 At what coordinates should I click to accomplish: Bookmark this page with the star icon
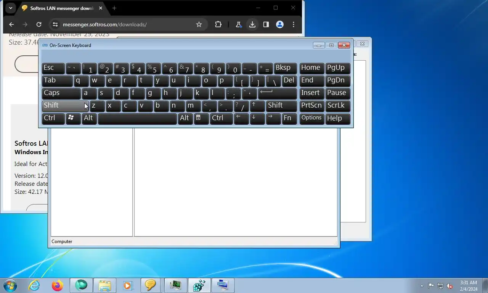(x=199, y=24)
